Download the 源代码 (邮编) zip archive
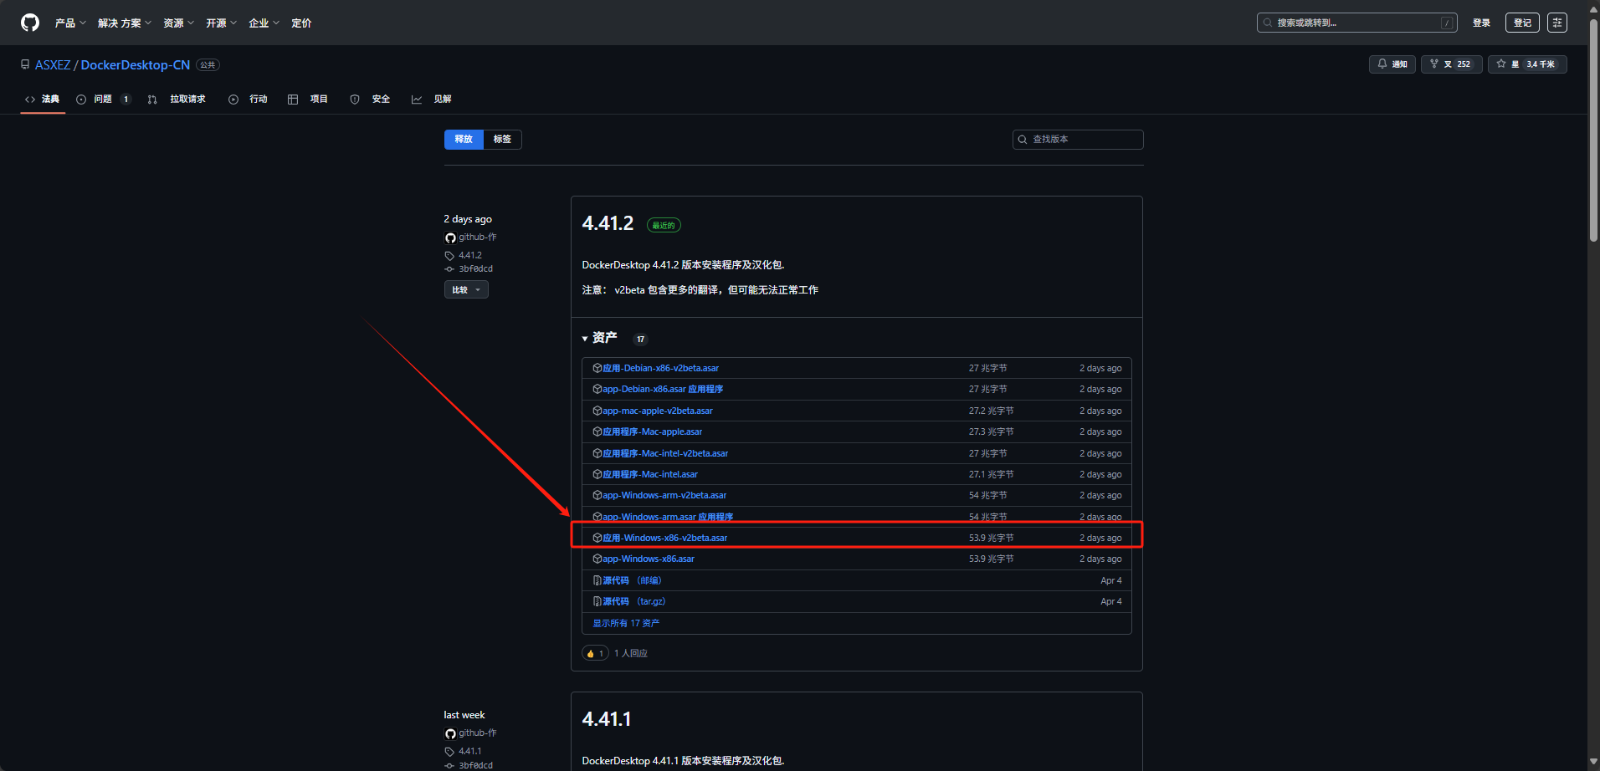The image size is (1600, 771). [x=632, y=580]
